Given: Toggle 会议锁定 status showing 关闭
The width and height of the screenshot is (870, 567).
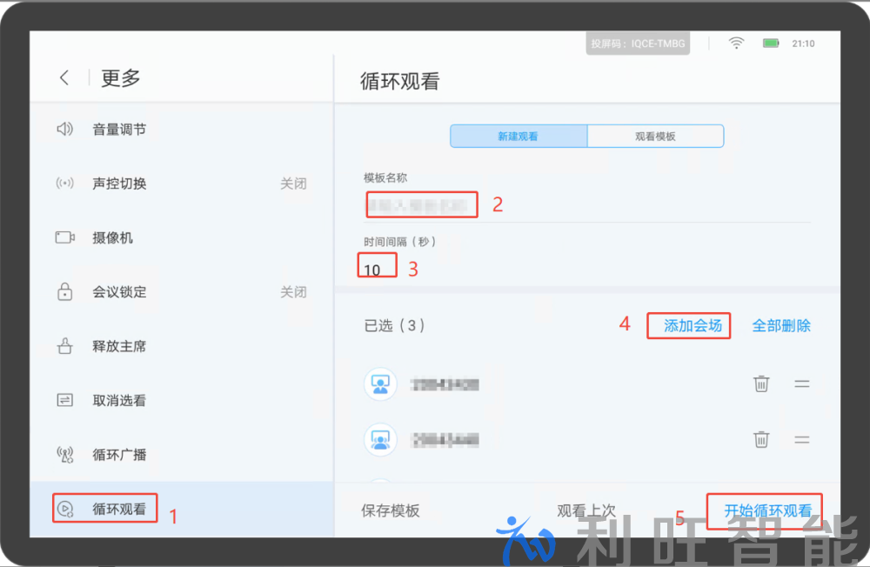Looking at the screenshot, I should pyautogui.click(x=293, y=292).
